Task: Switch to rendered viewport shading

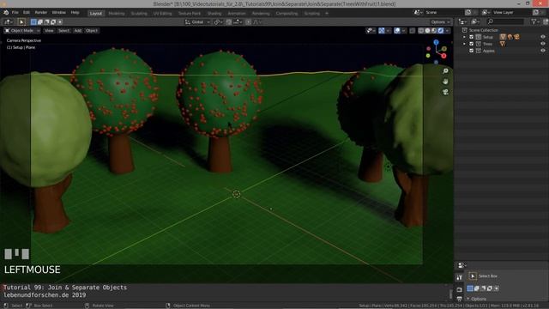Action: (x=441, y=31)
